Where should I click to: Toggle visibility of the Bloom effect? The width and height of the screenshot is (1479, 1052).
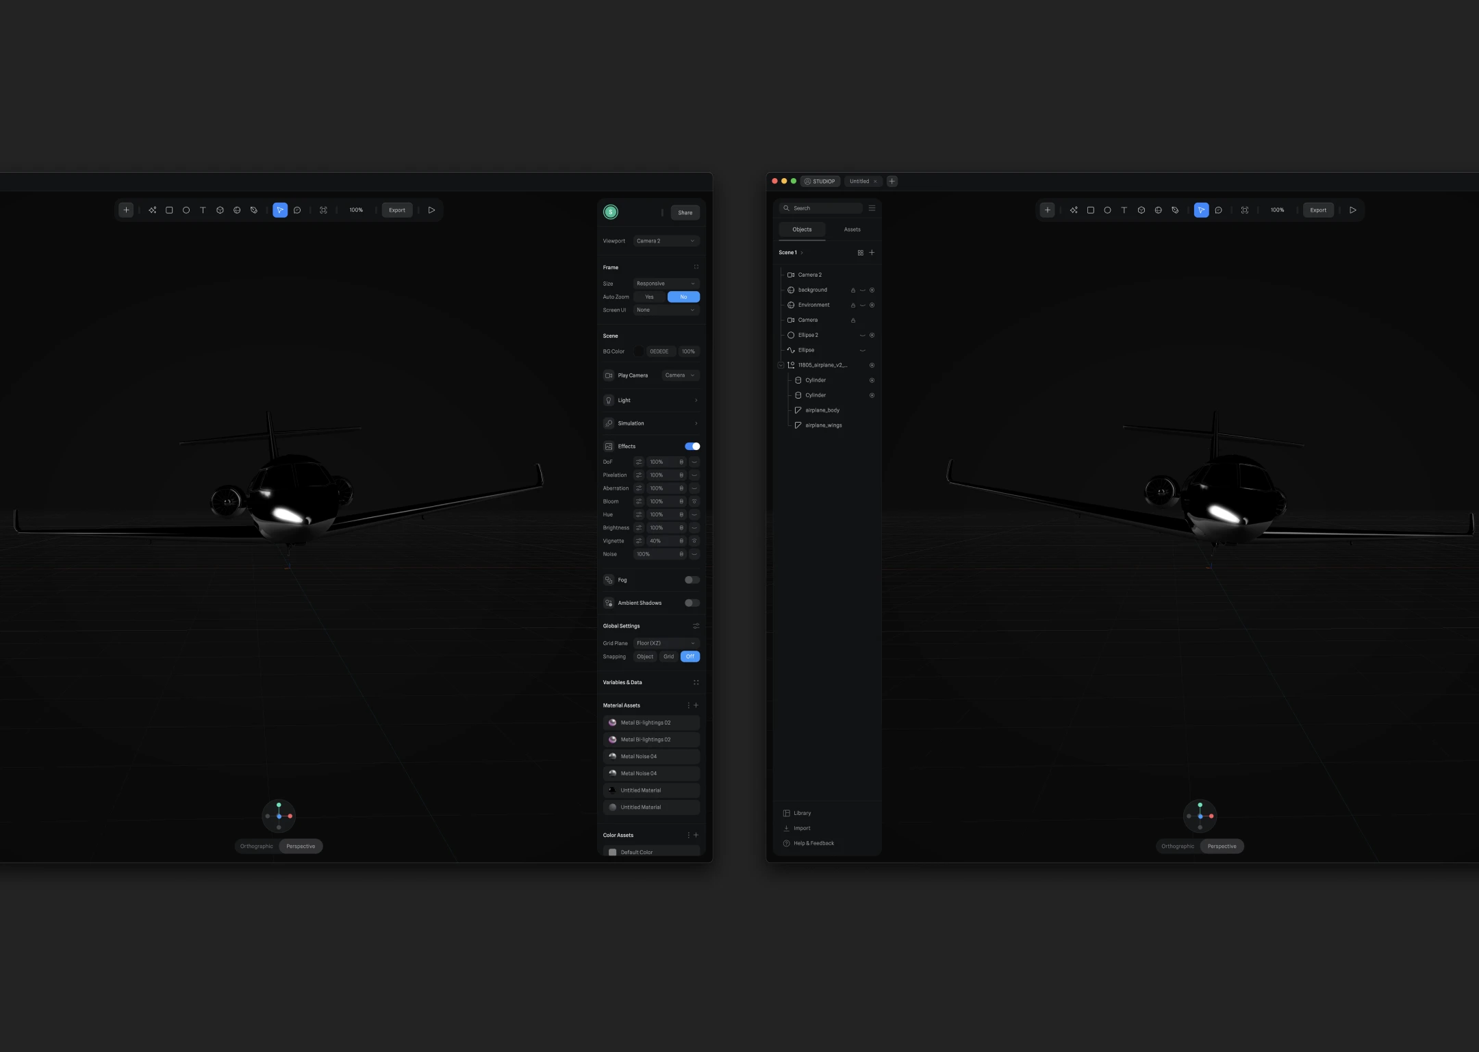694,501
